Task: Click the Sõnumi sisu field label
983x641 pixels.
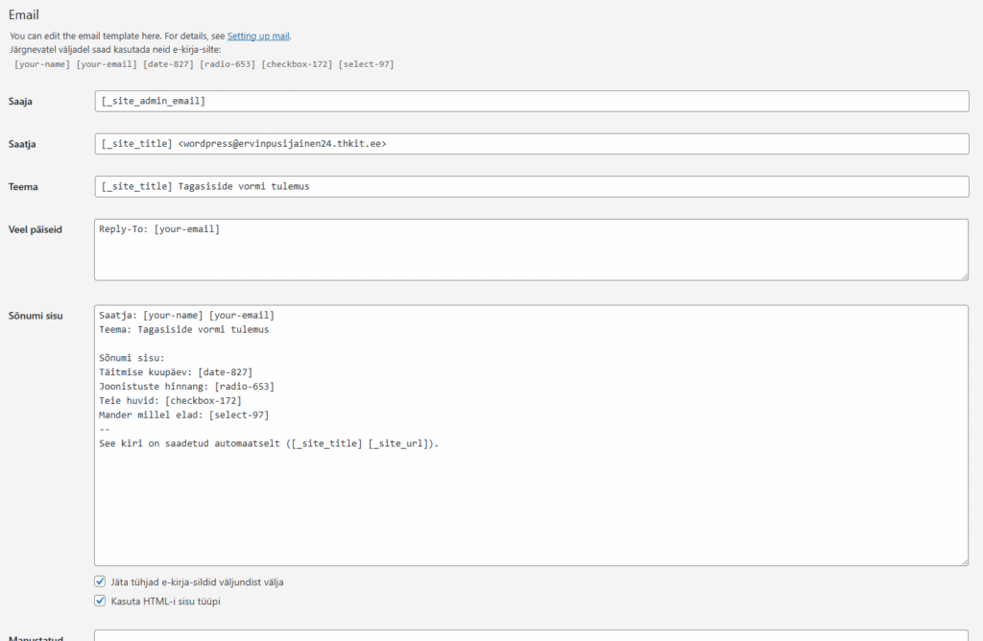Action: [36, 316]
